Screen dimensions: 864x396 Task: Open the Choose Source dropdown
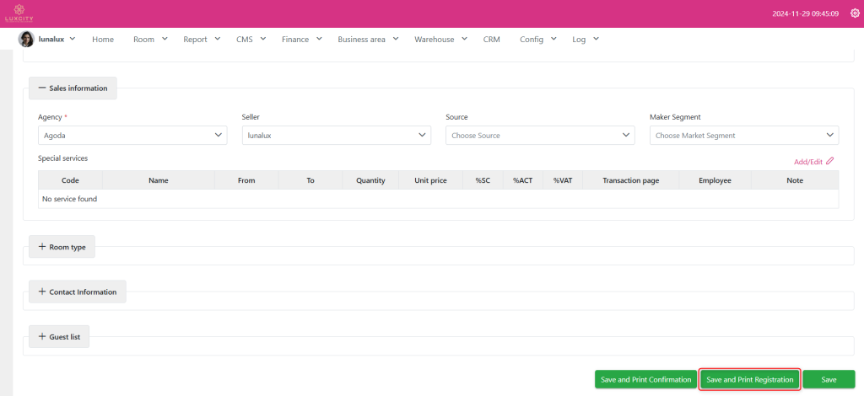pos(540,135)
